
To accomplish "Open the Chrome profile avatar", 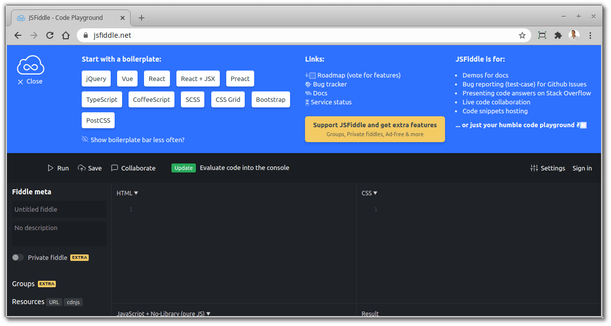I will point(574,35).
